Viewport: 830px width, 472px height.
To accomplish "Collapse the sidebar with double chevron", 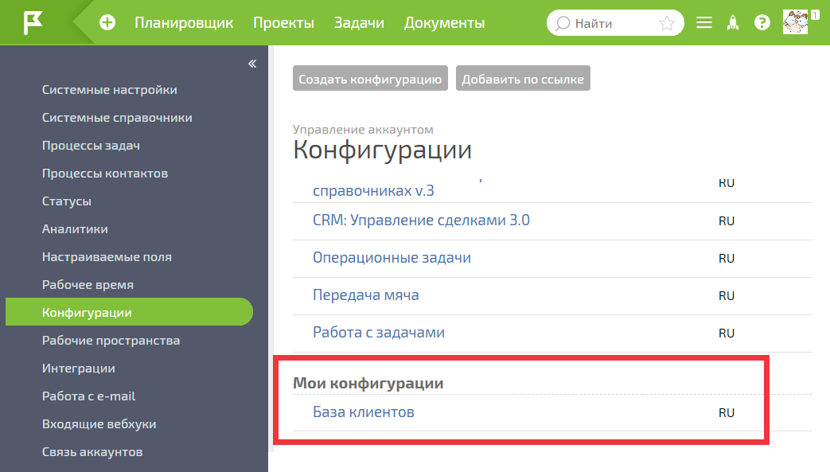I will coord(252,64).
